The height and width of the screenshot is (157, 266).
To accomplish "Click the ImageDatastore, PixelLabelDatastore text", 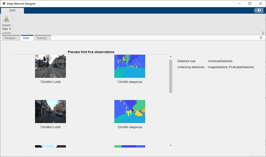I will tap(231, 67).
